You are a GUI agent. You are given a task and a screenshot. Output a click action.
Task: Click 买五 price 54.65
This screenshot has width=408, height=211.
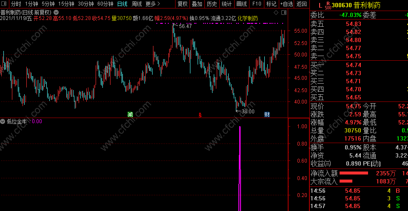(x=353, y=98)
